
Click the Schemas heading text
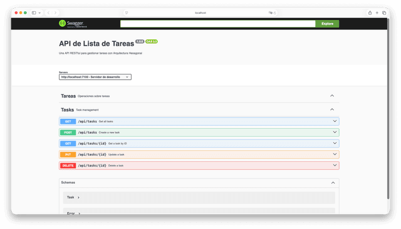68,183
